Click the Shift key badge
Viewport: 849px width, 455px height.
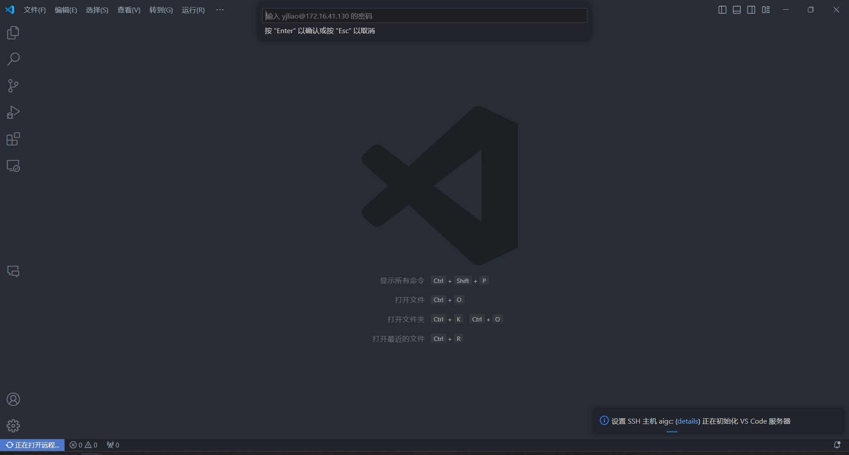point(463,281)
